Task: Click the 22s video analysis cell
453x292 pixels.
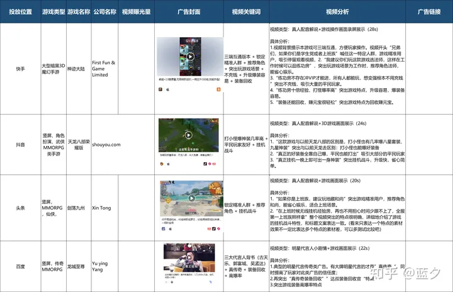Action: (x=337, y=266)
